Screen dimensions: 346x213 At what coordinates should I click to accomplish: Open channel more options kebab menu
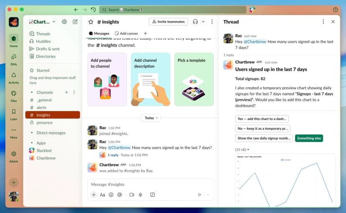(212, 22)
